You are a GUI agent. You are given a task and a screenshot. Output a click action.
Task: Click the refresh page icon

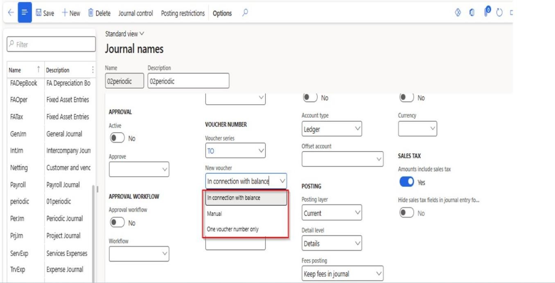[499, 13]
